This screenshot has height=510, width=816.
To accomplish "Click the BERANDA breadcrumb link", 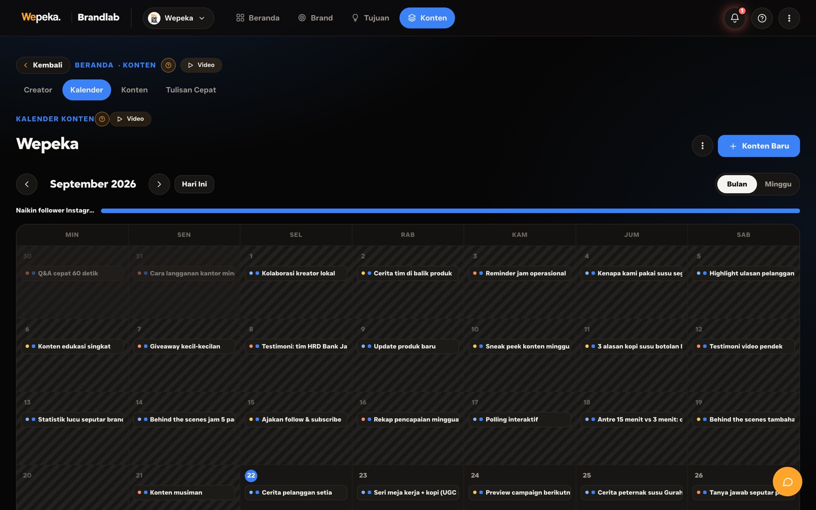I will pos(94,65).
